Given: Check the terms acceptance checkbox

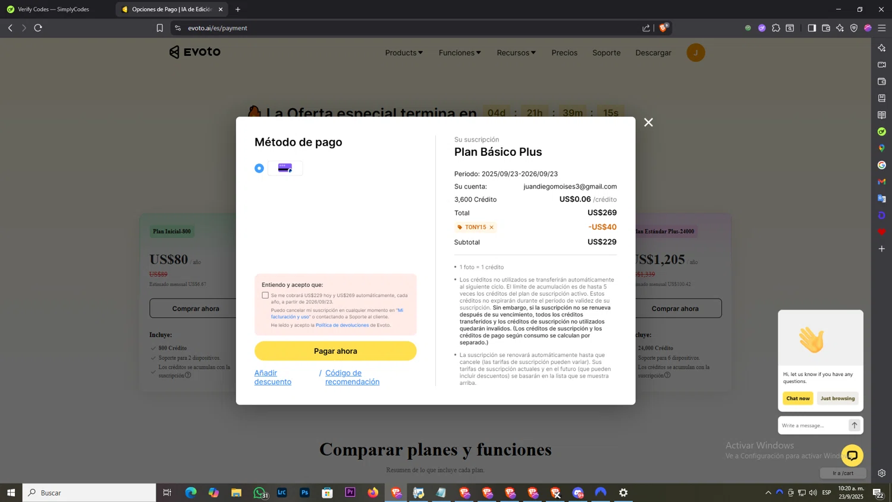Looking at the screenshot, I should [x=265, y=295].
